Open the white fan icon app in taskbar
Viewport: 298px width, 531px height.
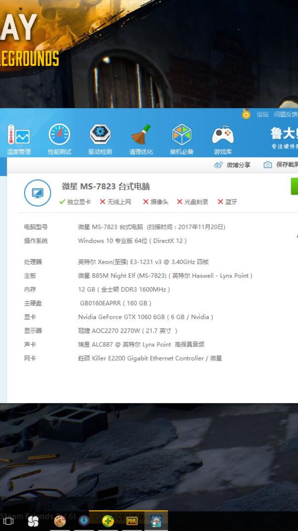(33, 521)
